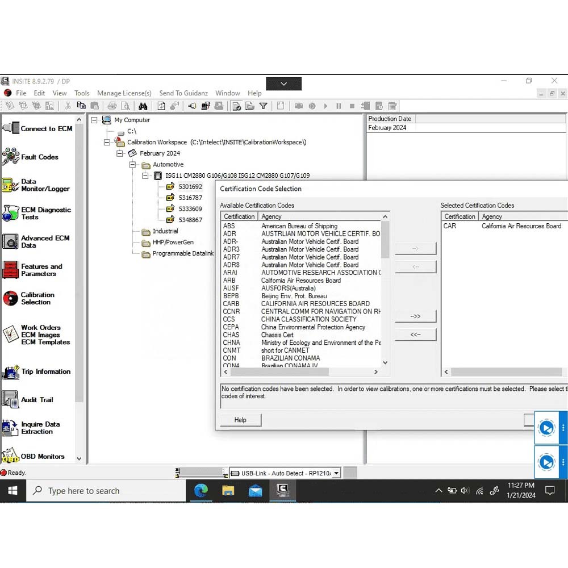Open the File menu

tap(21, 93)
